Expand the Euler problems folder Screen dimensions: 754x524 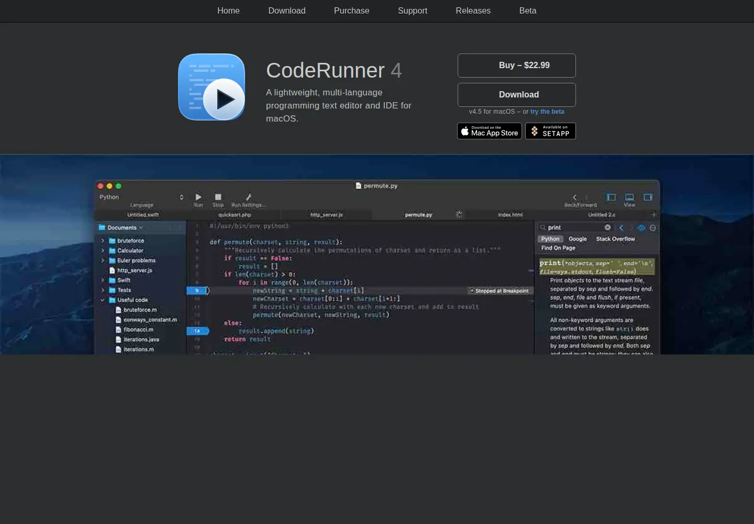tap(103, 260)
